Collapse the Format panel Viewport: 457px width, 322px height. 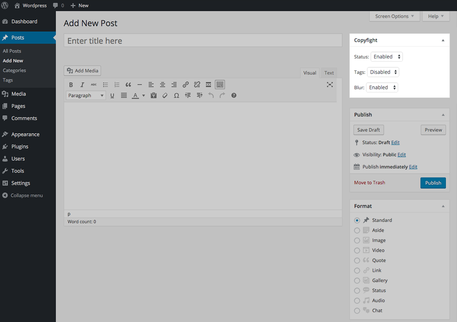click(443, 206)
